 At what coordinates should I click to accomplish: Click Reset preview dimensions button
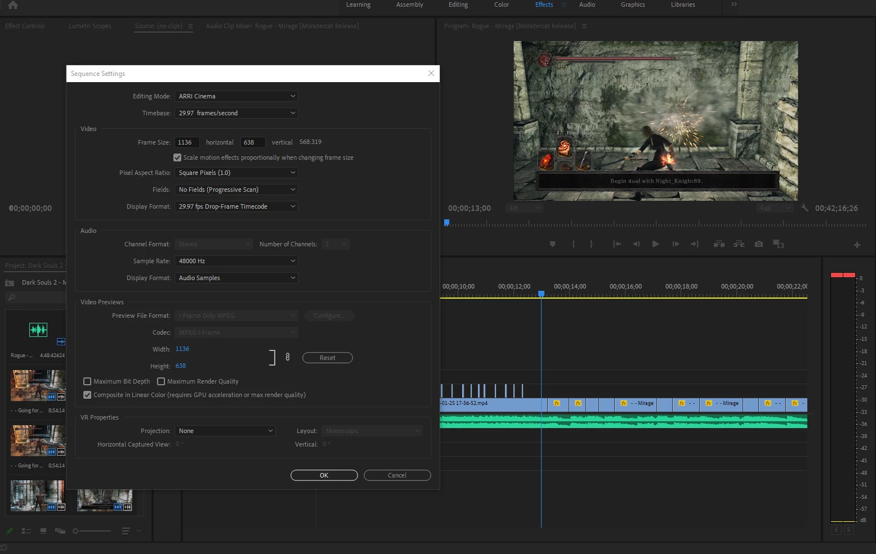pyautogui.click(x=328, y=358)
